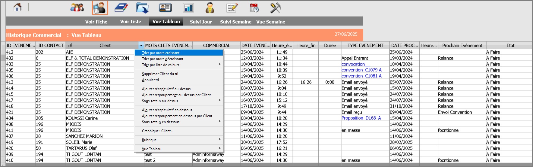Choose Annuler tri
The height and width of the screenshot is (167, 533).
pyautogui.click(x=179, y=80)
